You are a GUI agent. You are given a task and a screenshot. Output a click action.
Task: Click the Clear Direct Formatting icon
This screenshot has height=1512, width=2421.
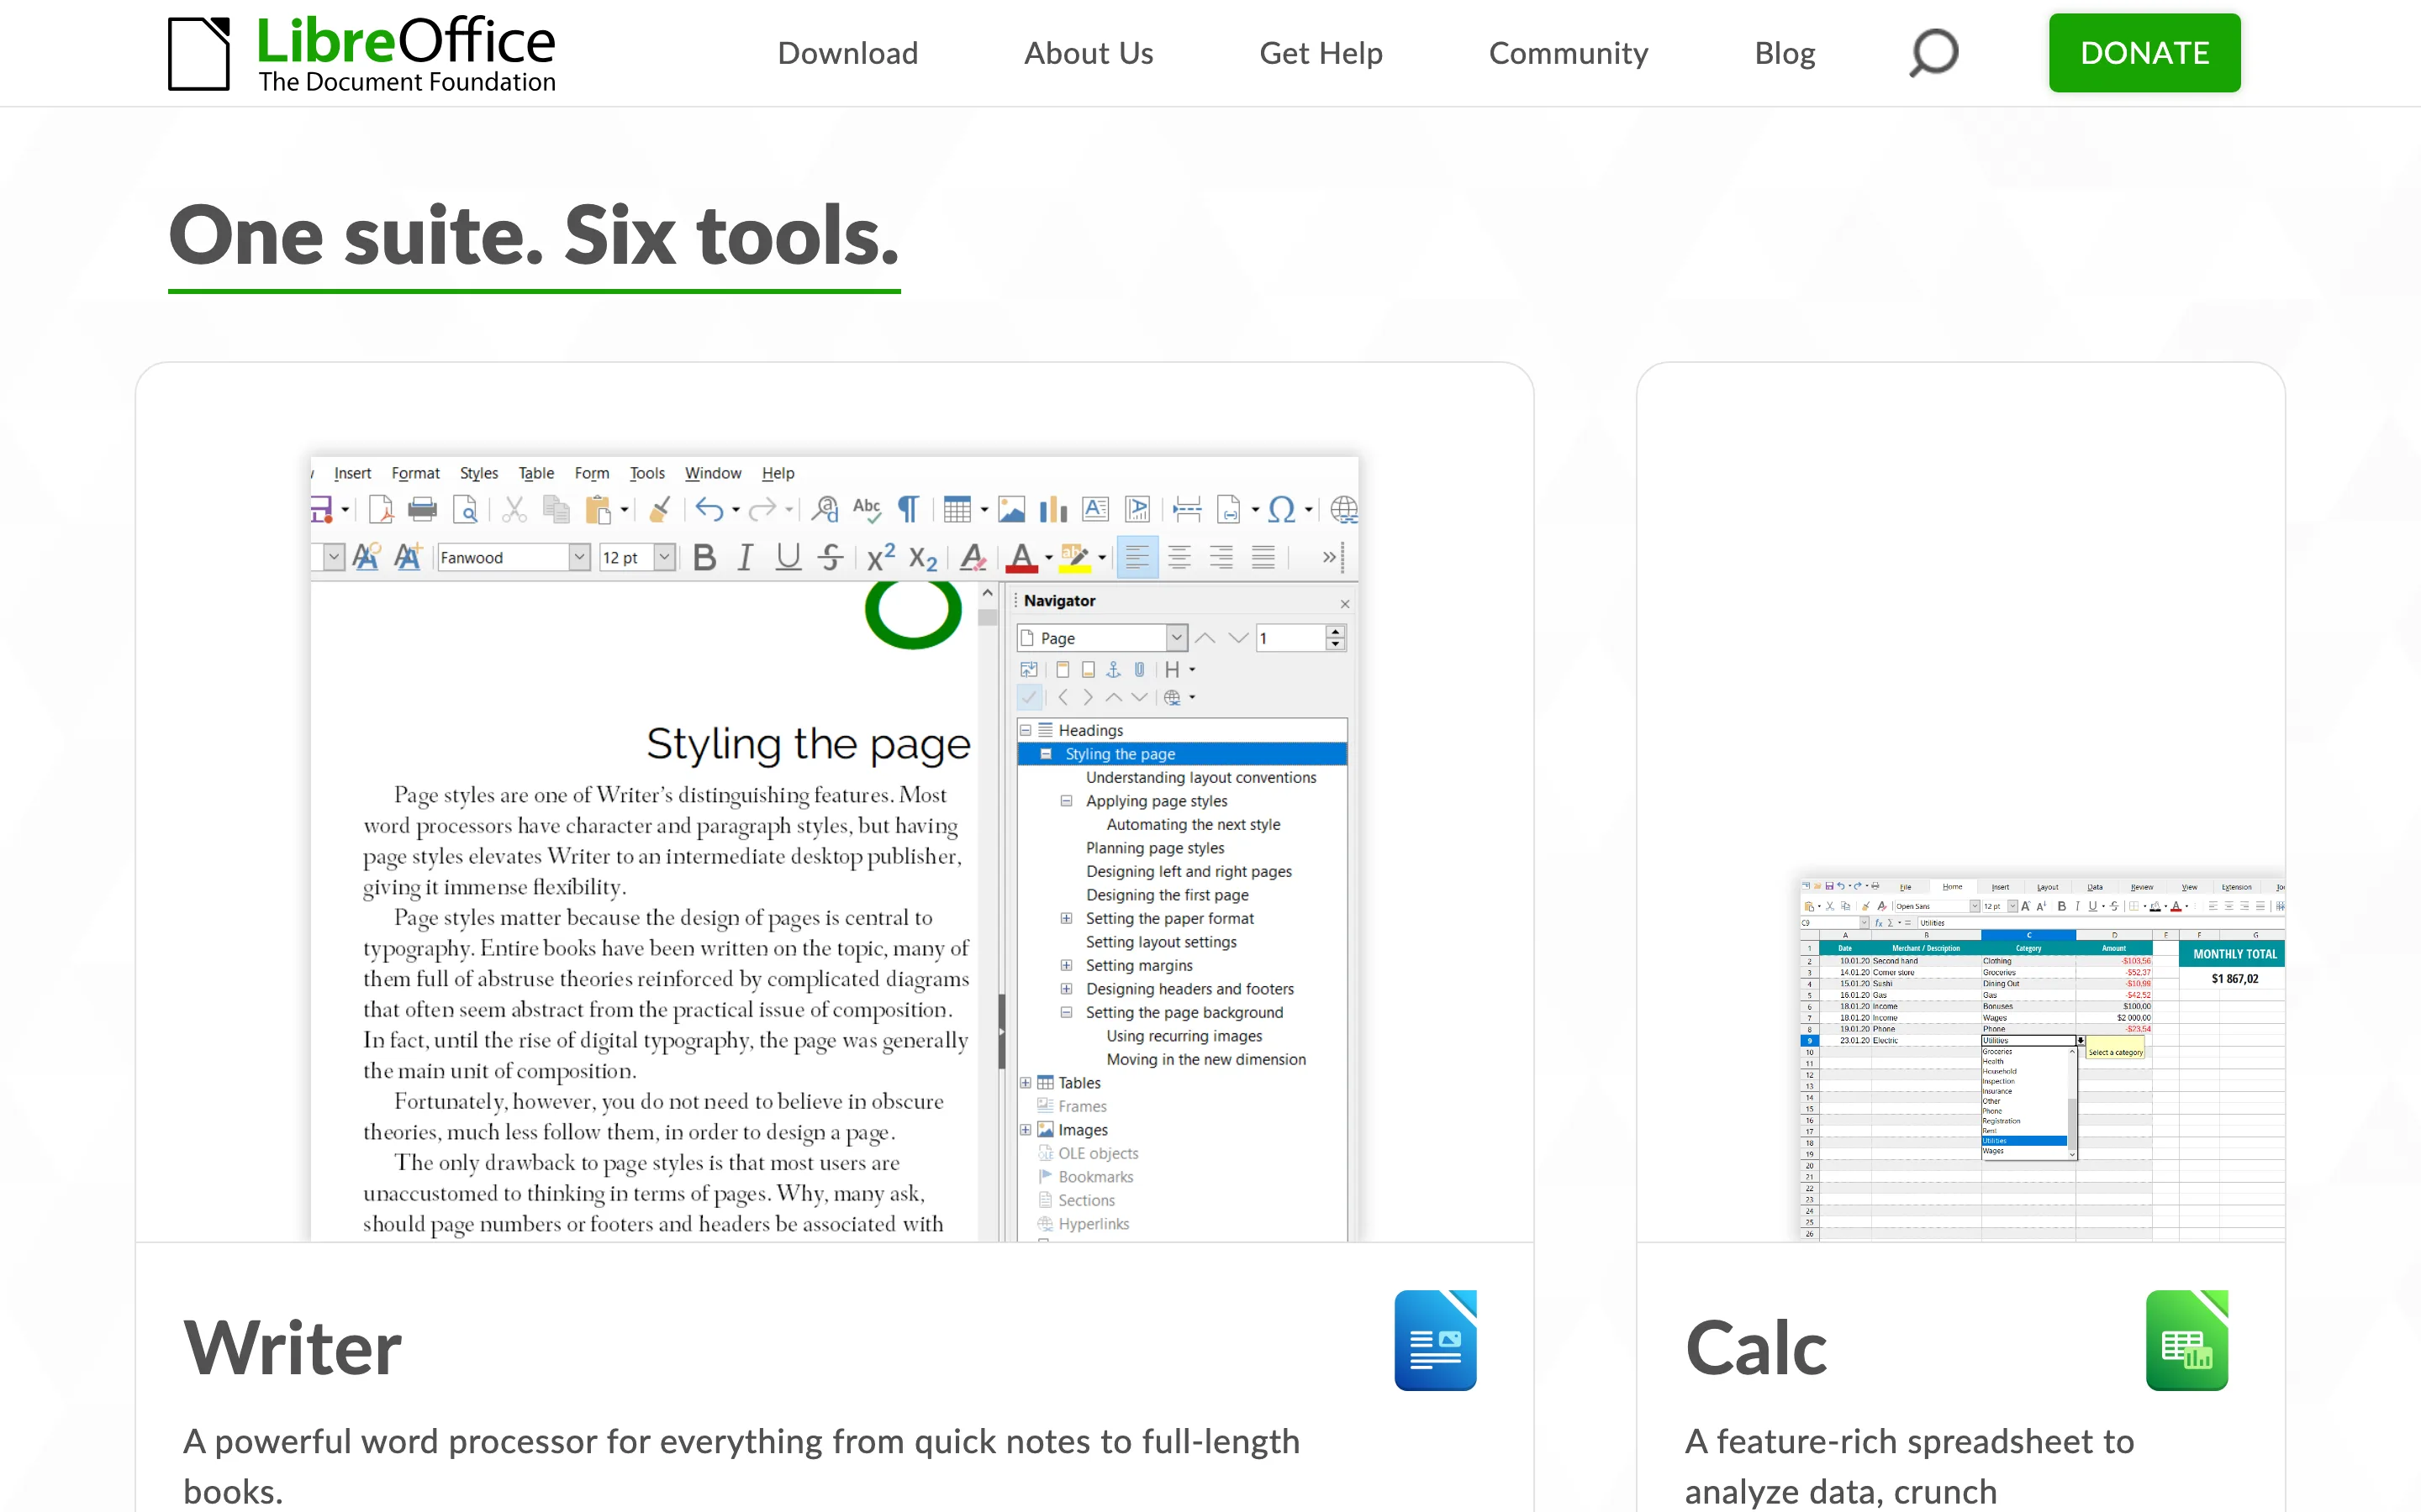coord(973,558)
